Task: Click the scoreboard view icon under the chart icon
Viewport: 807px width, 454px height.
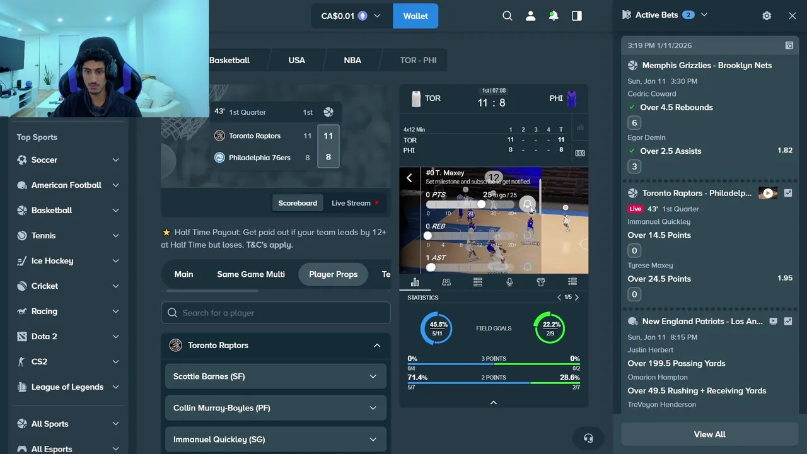Action: (580, 153)
